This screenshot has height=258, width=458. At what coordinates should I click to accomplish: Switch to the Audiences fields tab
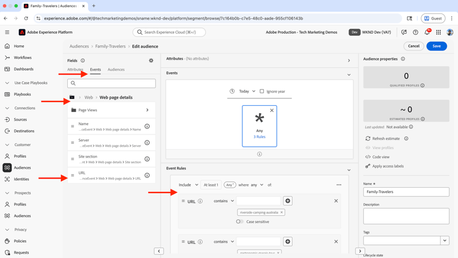coord(116,70)
